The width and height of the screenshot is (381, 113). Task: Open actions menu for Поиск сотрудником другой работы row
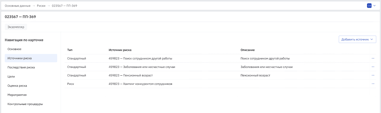[x=373, y=58]
